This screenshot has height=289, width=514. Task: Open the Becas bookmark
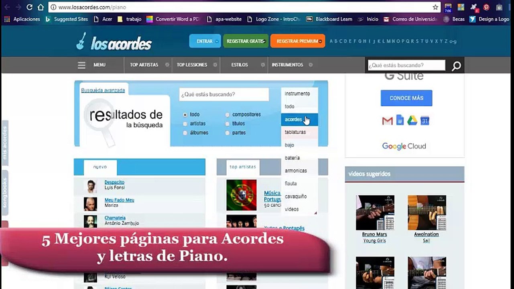click(x=454, y=19)
